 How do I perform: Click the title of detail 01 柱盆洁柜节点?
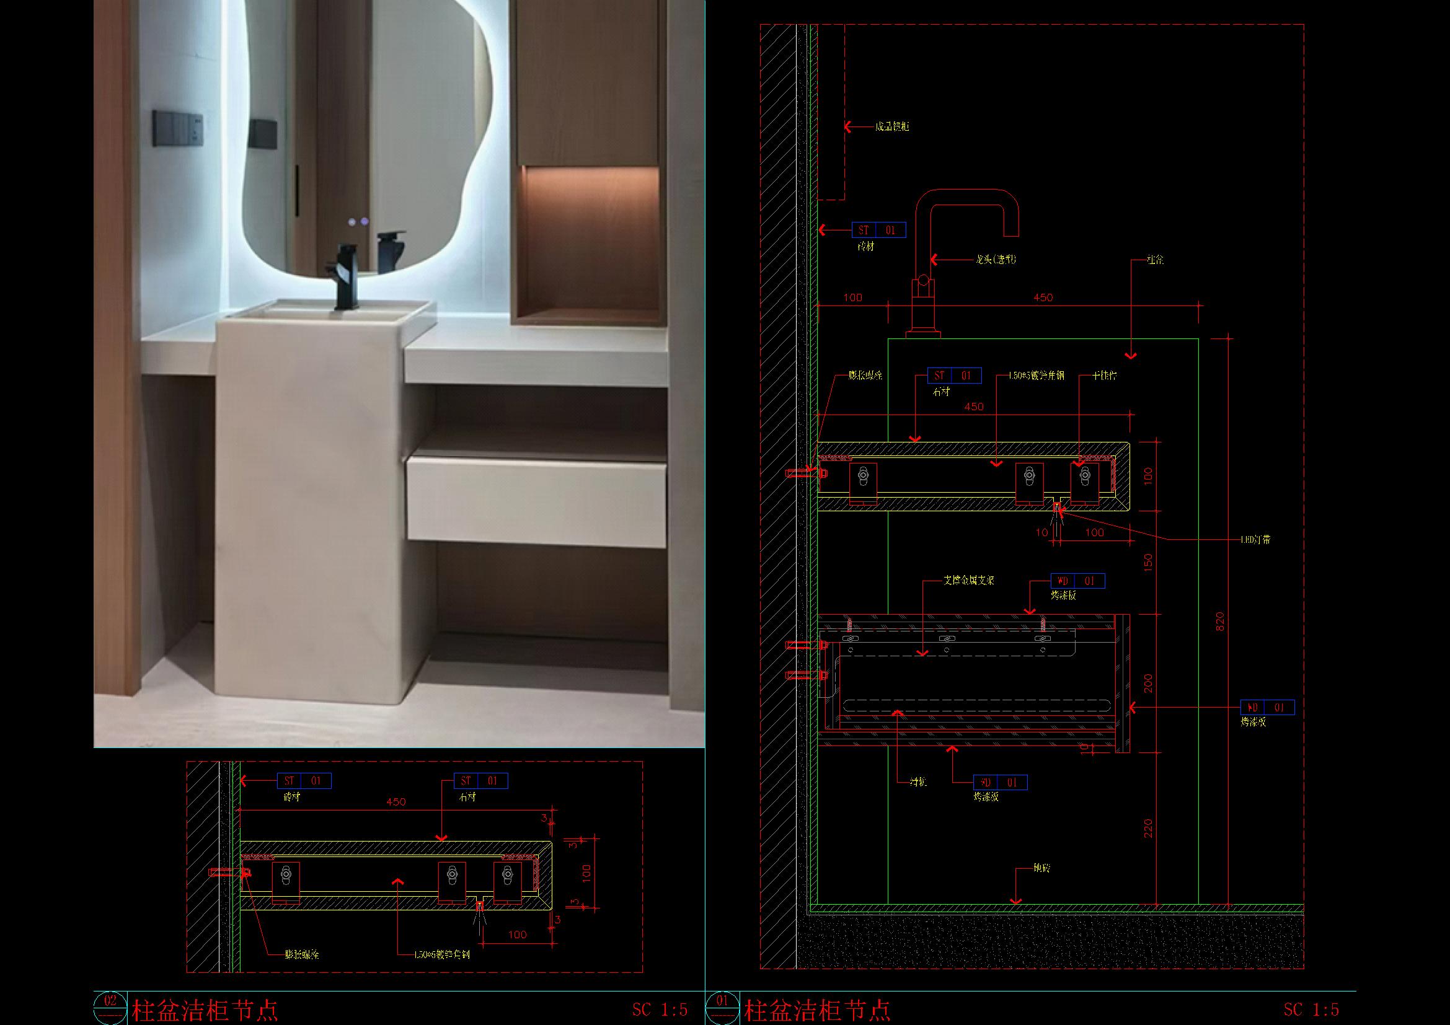coord(818,1011)
